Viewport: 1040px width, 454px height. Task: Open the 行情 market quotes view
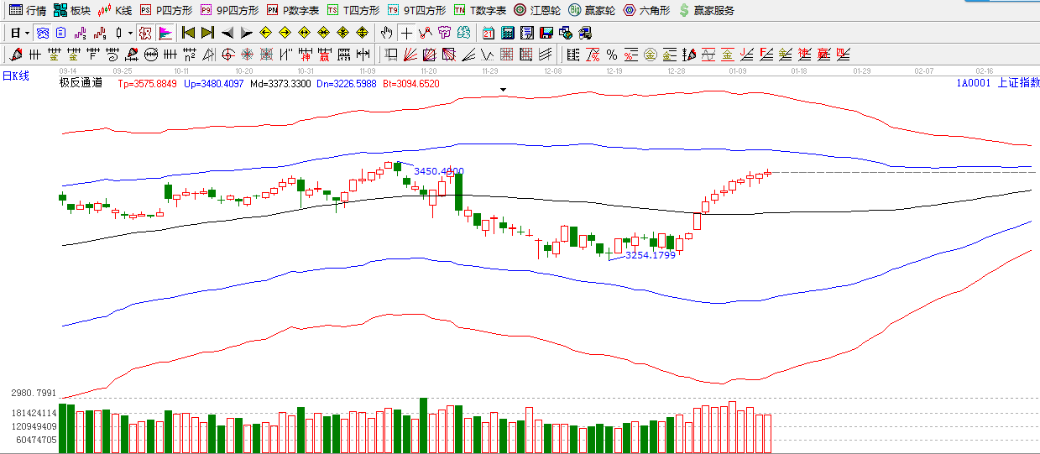[x=28, y=10]
